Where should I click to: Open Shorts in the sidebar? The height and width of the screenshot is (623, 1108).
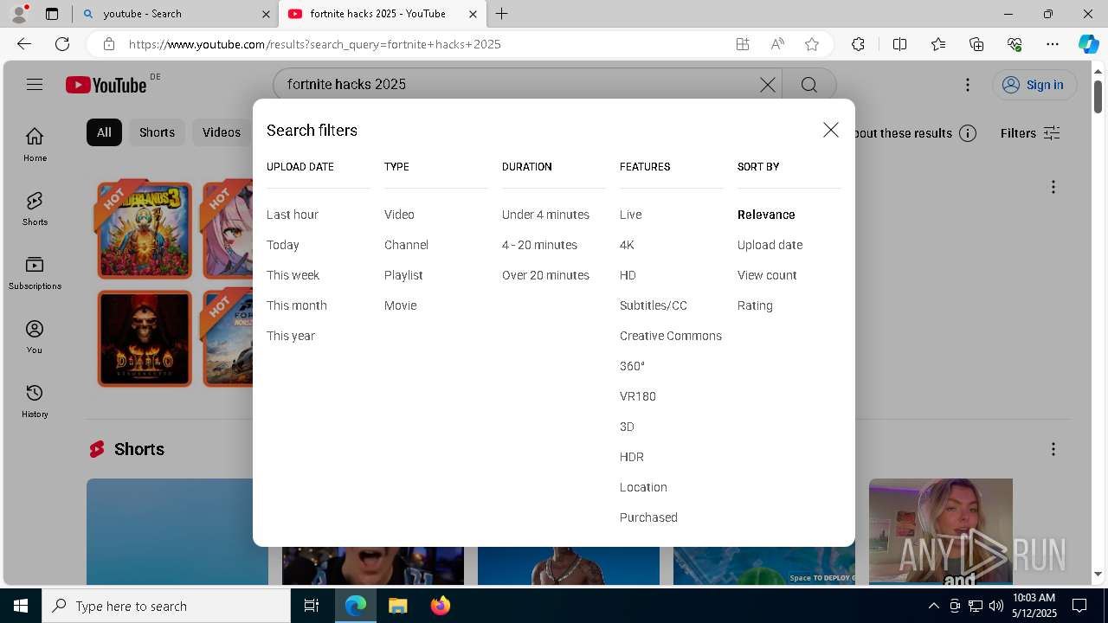coord(35,209)
